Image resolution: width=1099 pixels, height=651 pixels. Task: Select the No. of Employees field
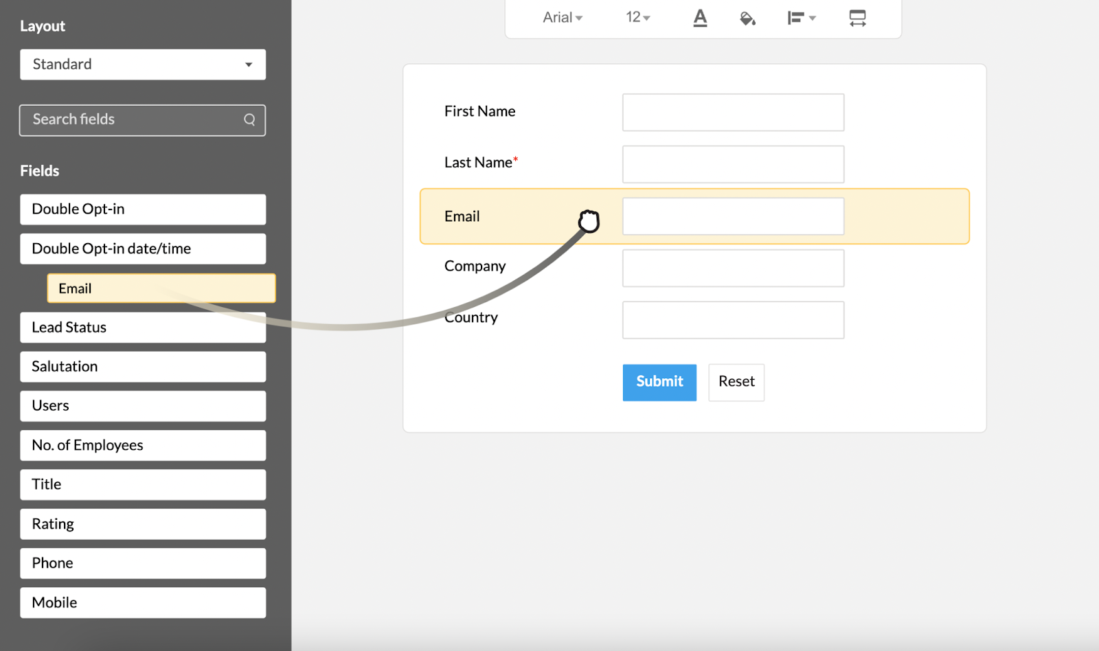142,445
